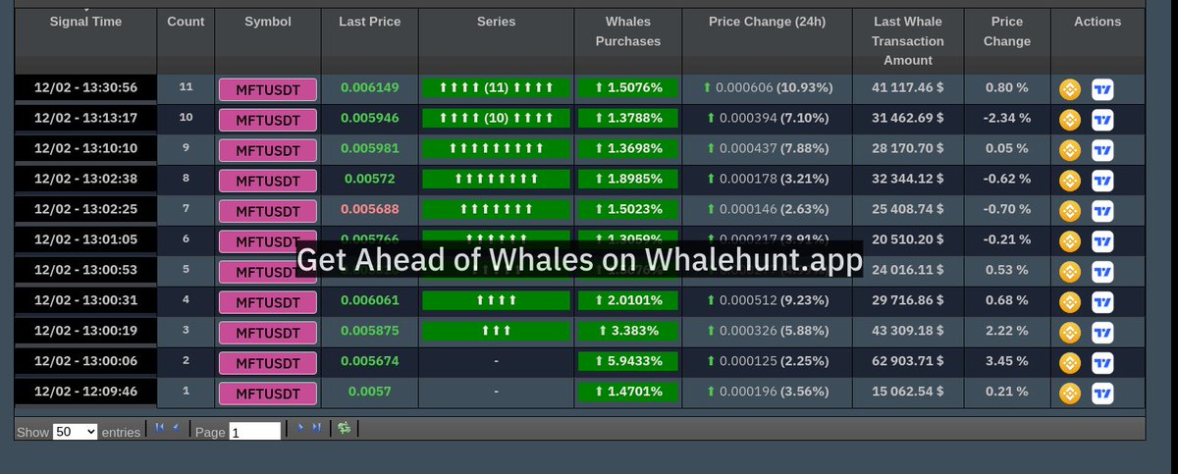Sort by the Symbol column header

(x=268, y=40)
